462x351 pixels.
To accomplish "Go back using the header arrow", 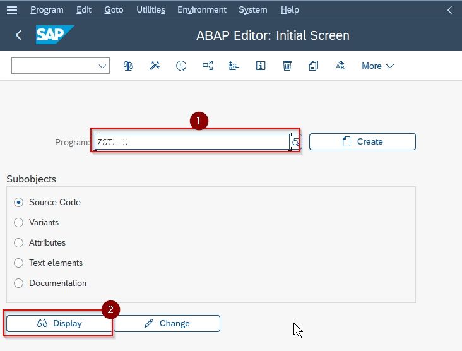I will 18,35.
